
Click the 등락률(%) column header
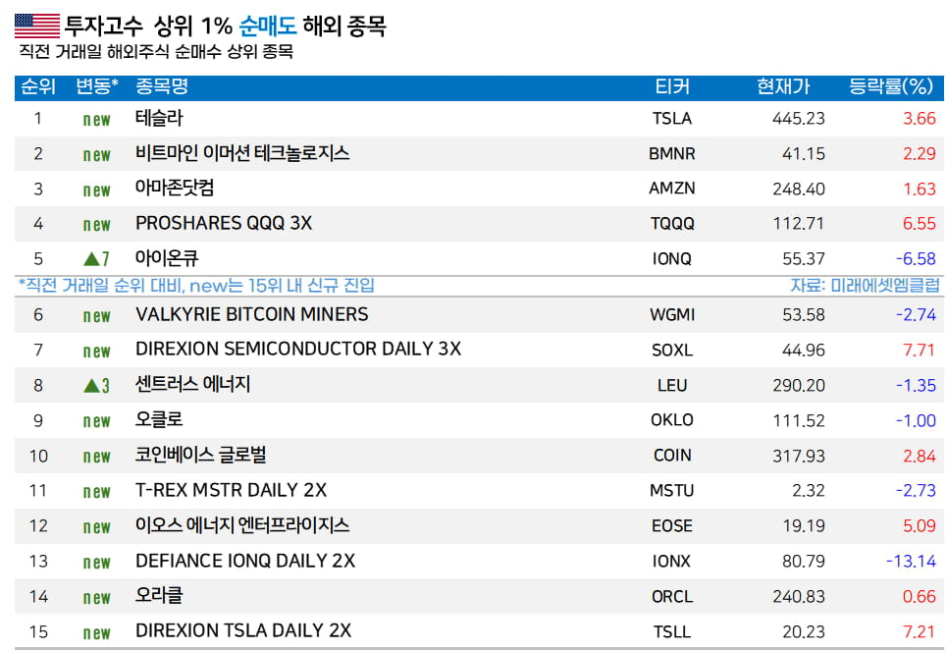click(x=890, y=86)
